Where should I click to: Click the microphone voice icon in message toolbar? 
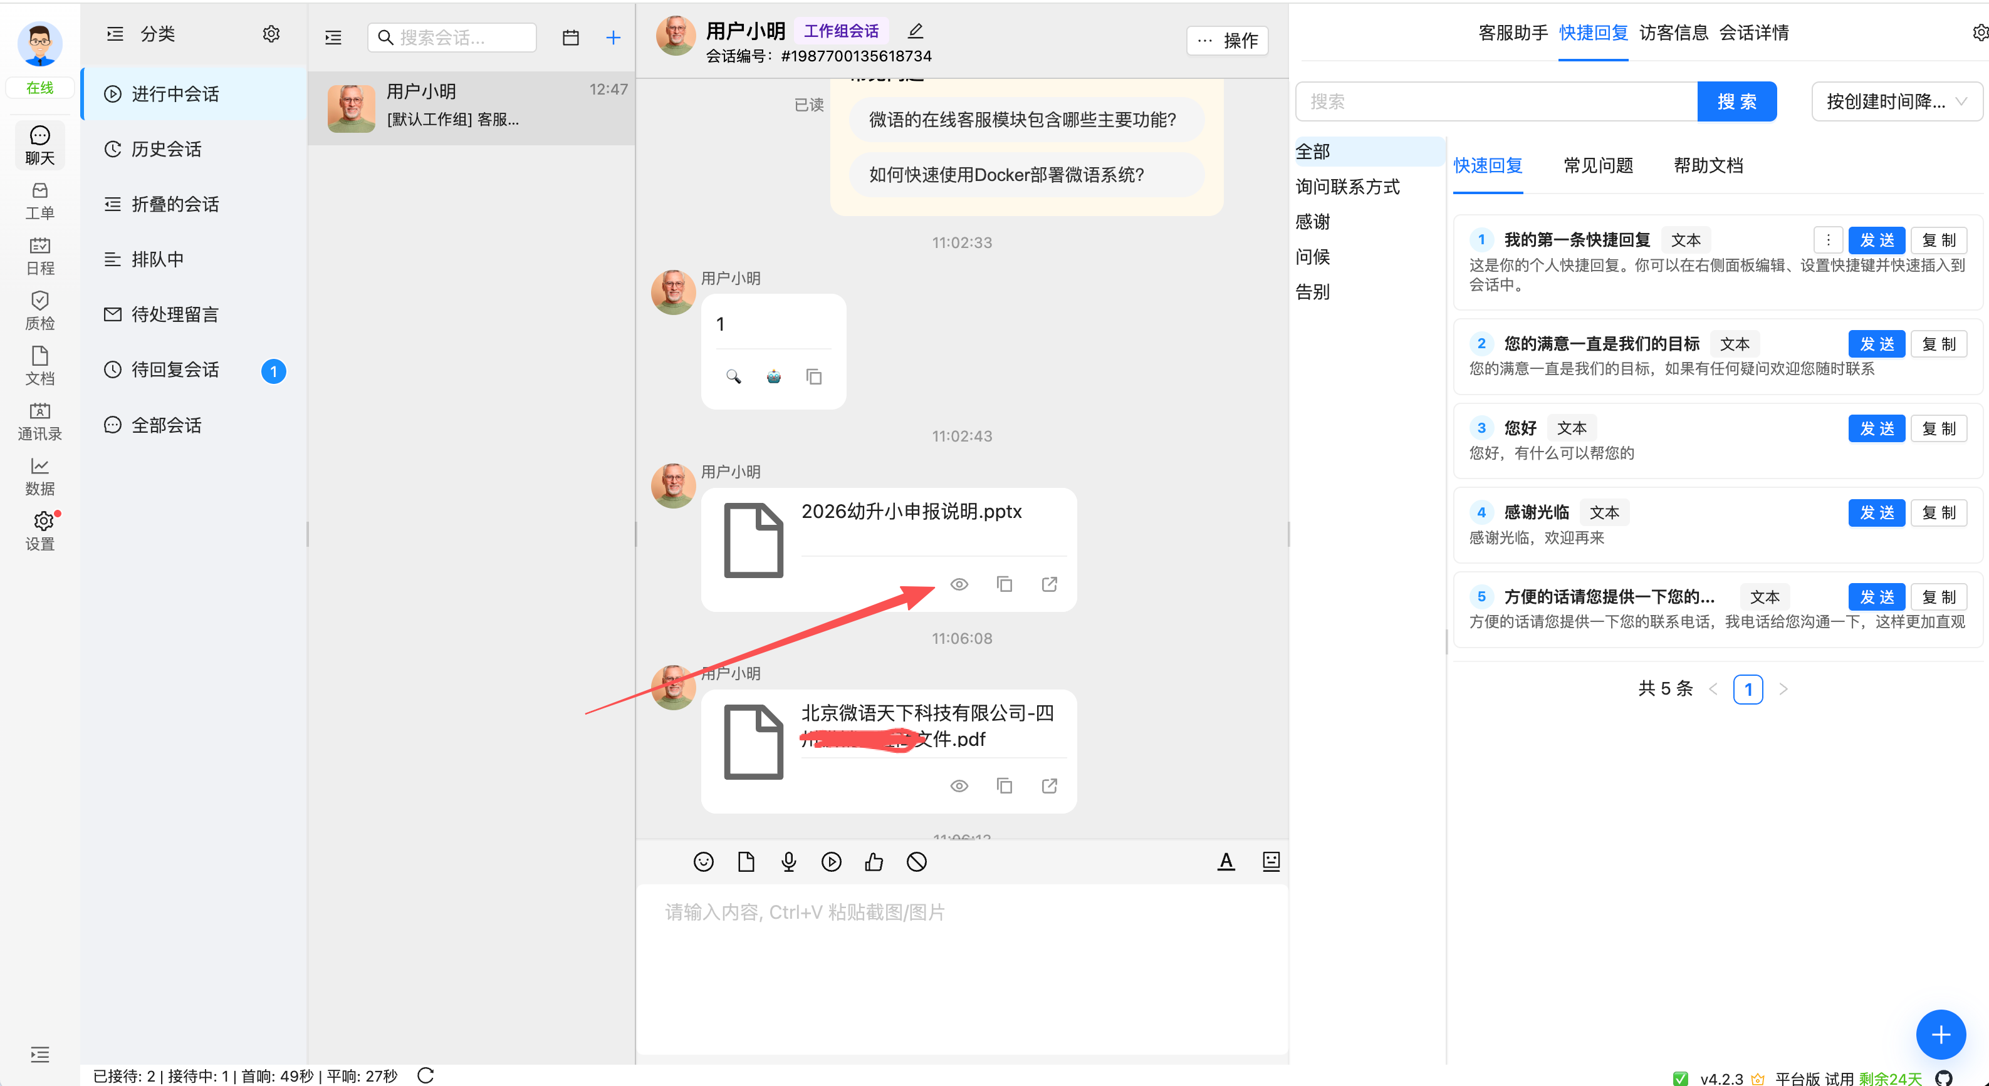click(x=788, y=861)
